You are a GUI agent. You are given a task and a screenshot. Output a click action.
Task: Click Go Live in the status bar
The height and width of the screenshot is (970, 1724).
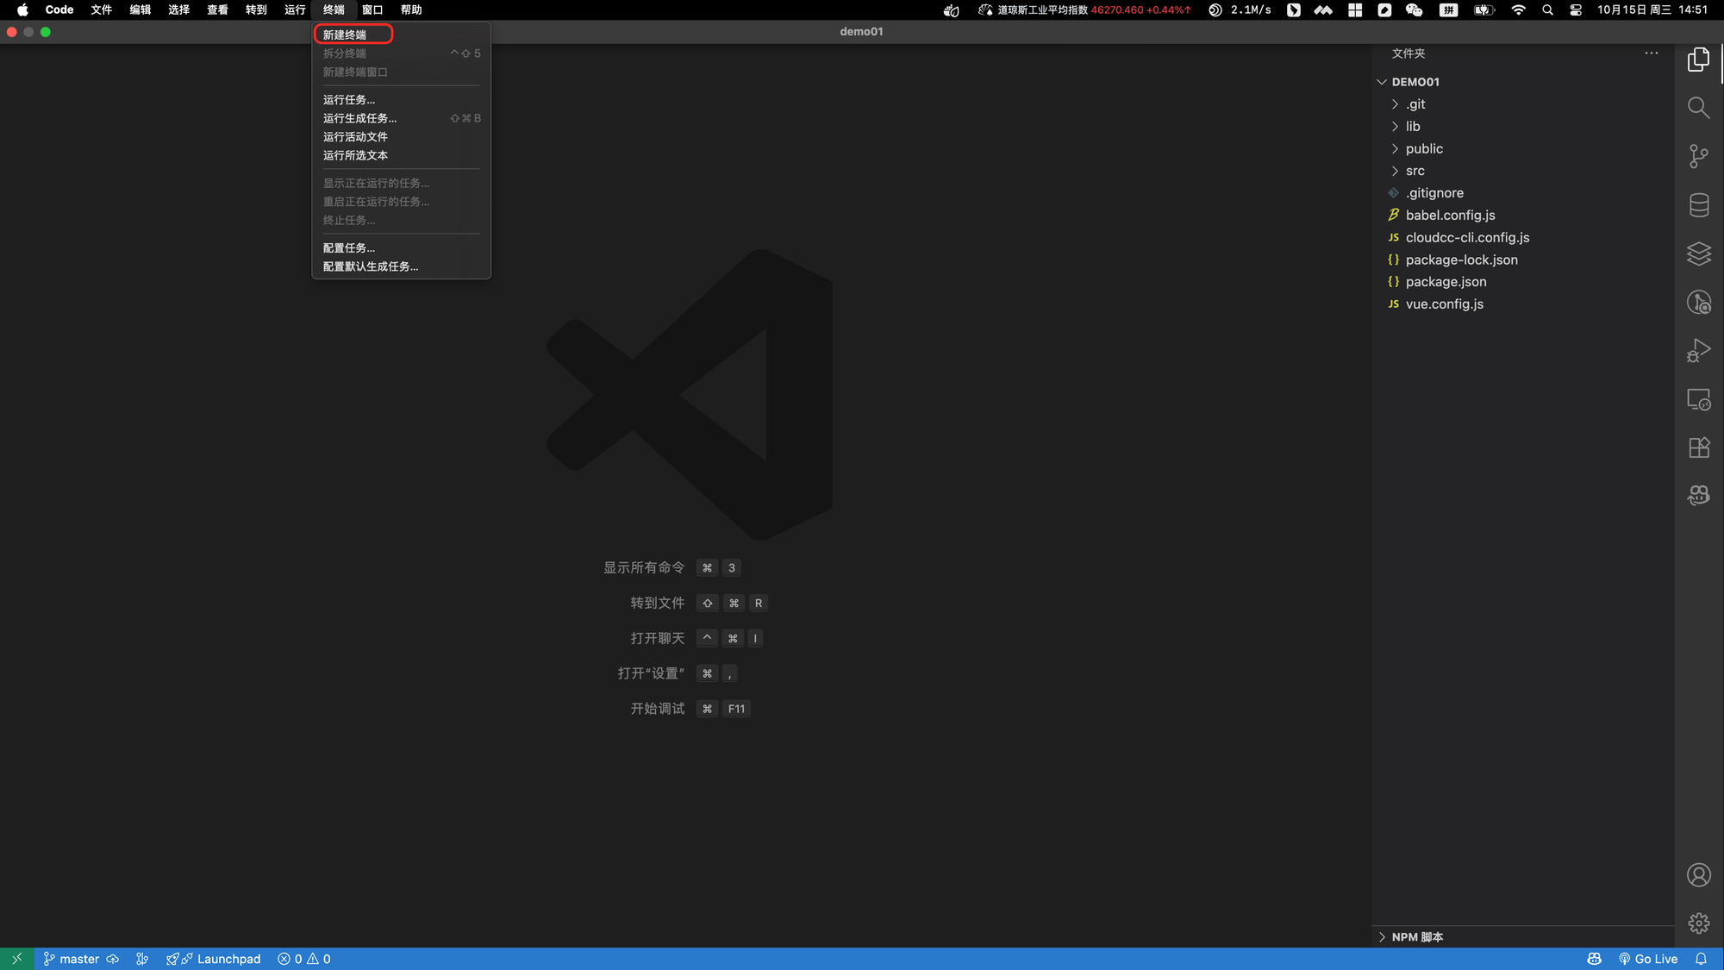coord(1647,959)
